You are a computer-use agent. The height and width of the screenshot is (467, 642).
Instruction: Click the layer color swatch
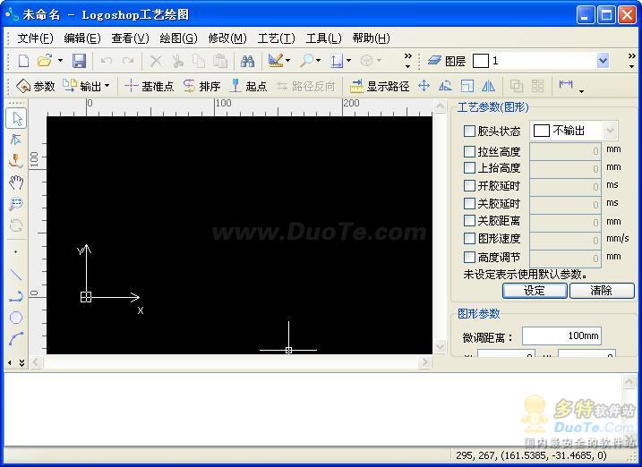tap(481, 61)
